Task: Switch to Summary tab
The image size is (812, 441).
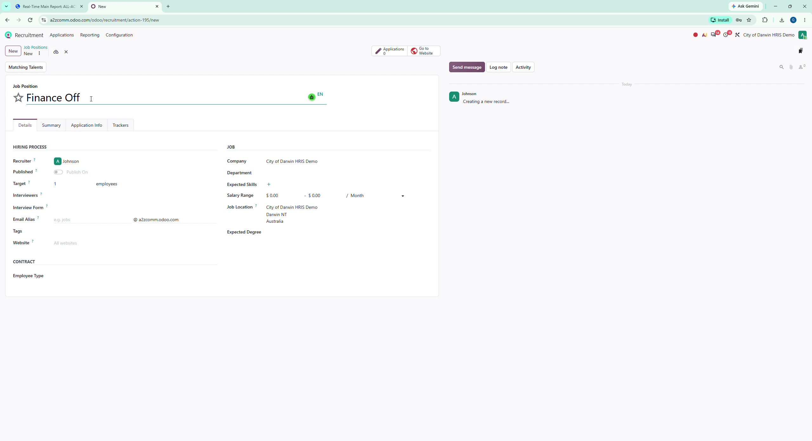Action: pos(51,125)
